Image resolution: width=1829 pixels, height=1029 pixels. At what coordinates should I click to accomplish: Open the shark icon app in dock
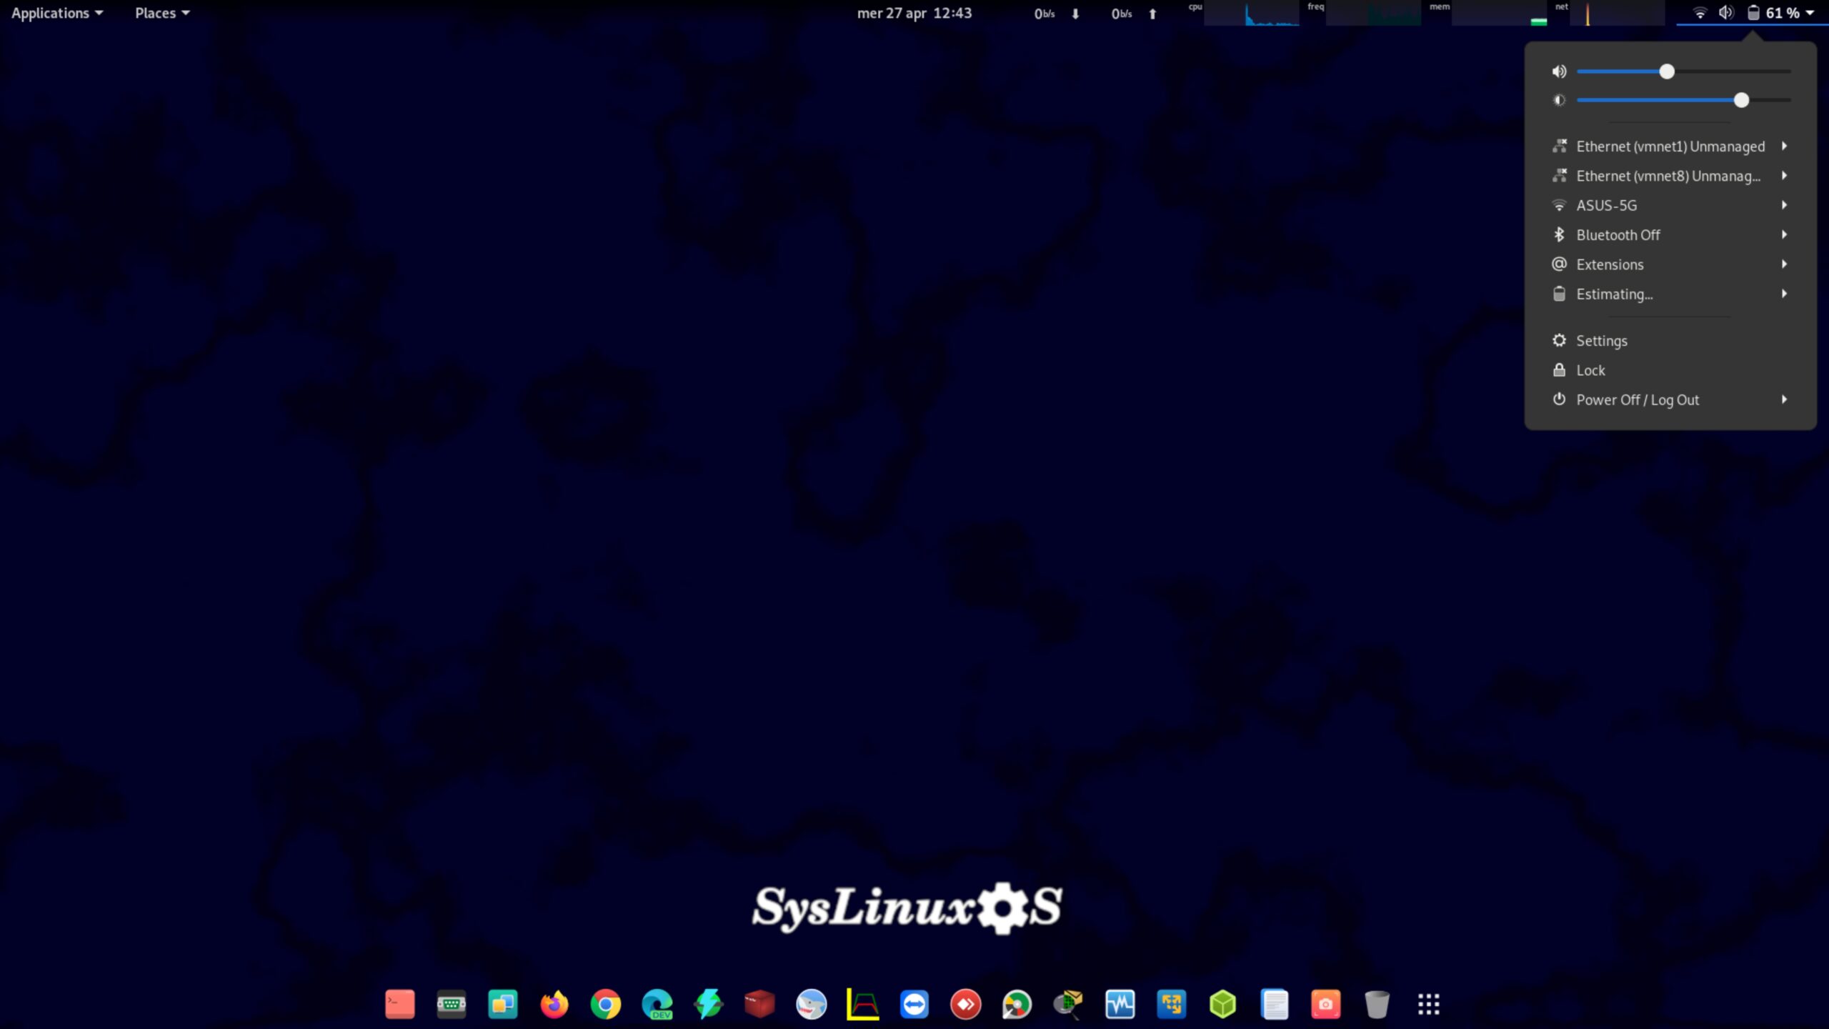pos(811,1004)
